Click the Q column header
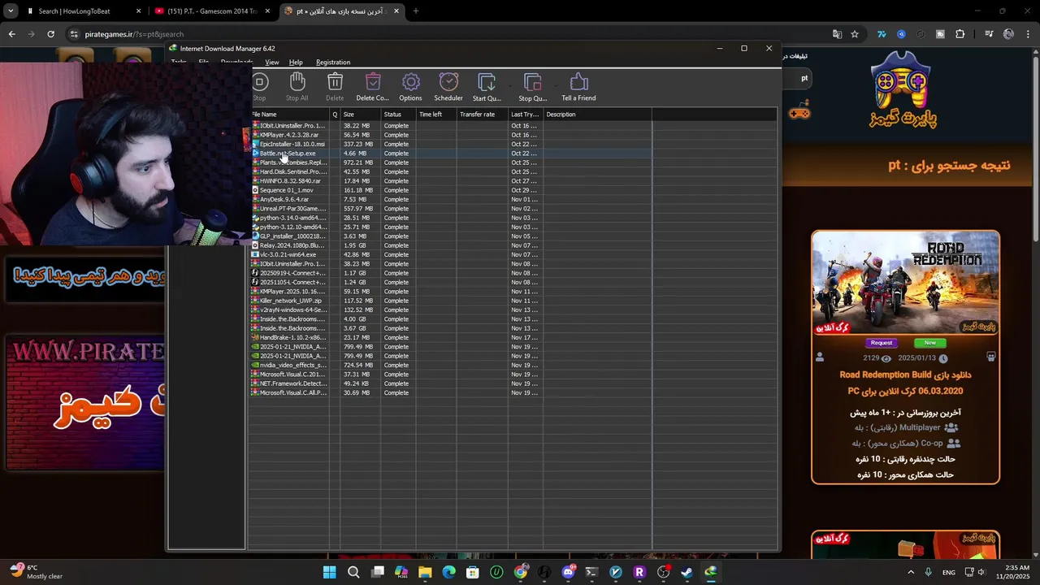The width and height of the screenshot is (1040, 585). tap(335, 115)
